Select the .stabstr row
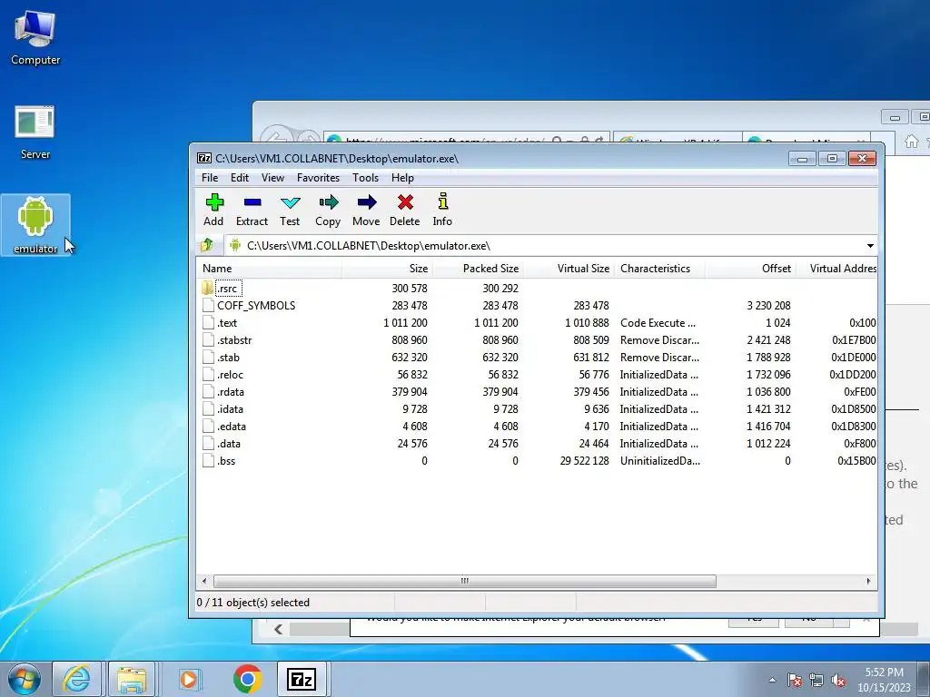The width and height of the screenshot is (930, 697). [537, 340]
